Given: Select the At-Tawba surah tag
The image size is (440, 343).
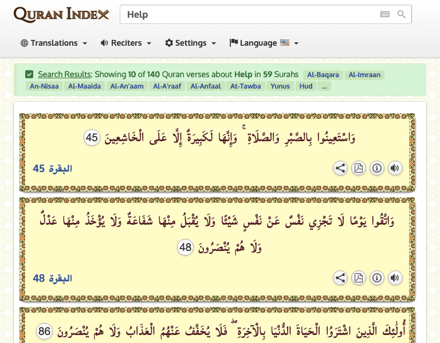Looking at the screenshot, I should click(246, 86).
